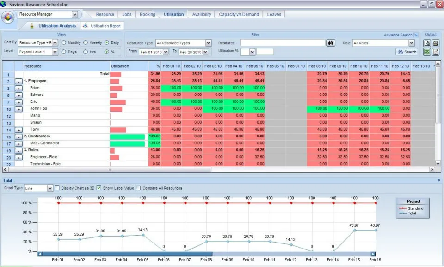
Task: Expand the Edward row
Action: pyautogui.click(x=18, y=95)
